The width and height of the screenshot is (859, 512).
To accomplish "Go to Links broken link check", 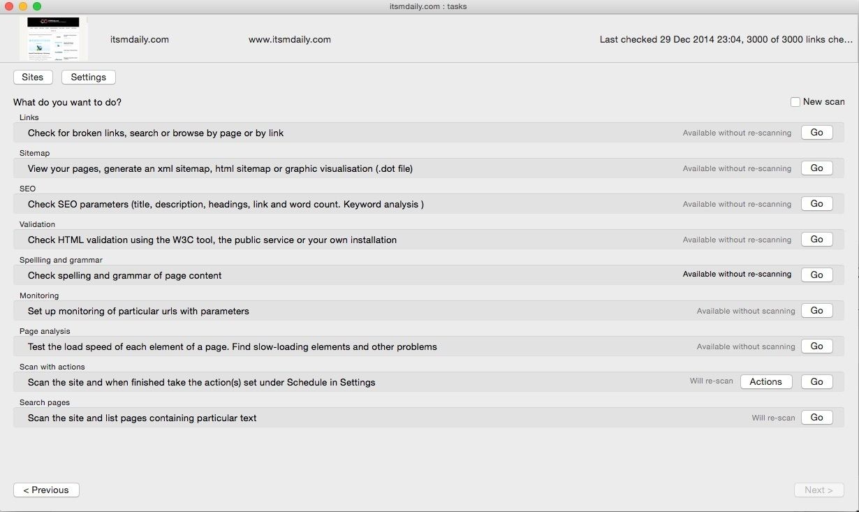I will tap(816, 133).
